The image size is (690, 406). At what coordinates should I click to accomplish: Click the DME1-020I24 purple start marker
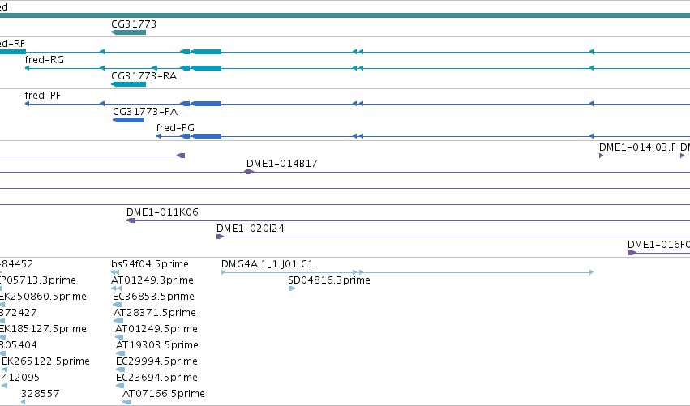coord(220,237)
